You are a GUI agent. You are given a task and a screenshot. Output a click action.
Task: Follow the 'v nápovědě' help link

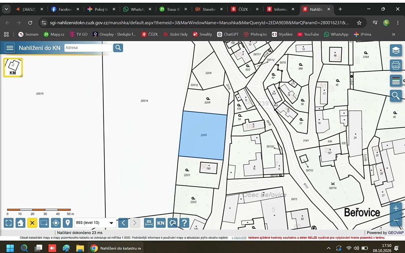pos(239,238)
